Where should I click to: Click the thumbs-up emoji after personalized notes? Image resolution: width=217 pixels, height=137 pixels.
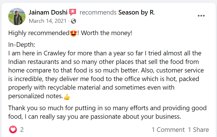coord(67,97)
